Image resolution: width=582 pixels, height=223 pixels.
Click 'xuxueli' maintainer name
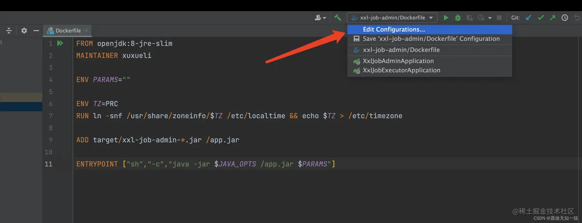[x=137, y=56]
